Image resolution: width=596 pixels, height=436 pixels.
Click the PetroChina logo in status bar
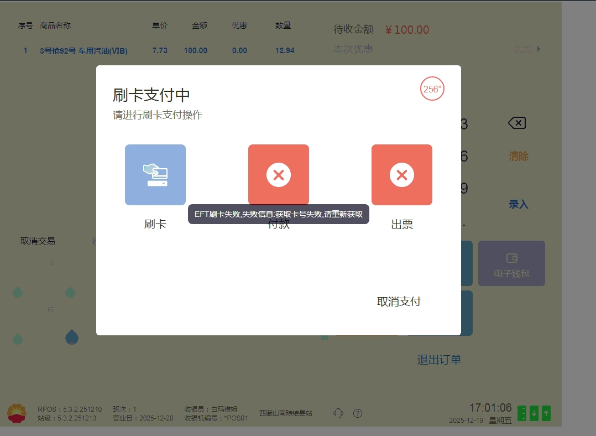(x=17, y=413)
